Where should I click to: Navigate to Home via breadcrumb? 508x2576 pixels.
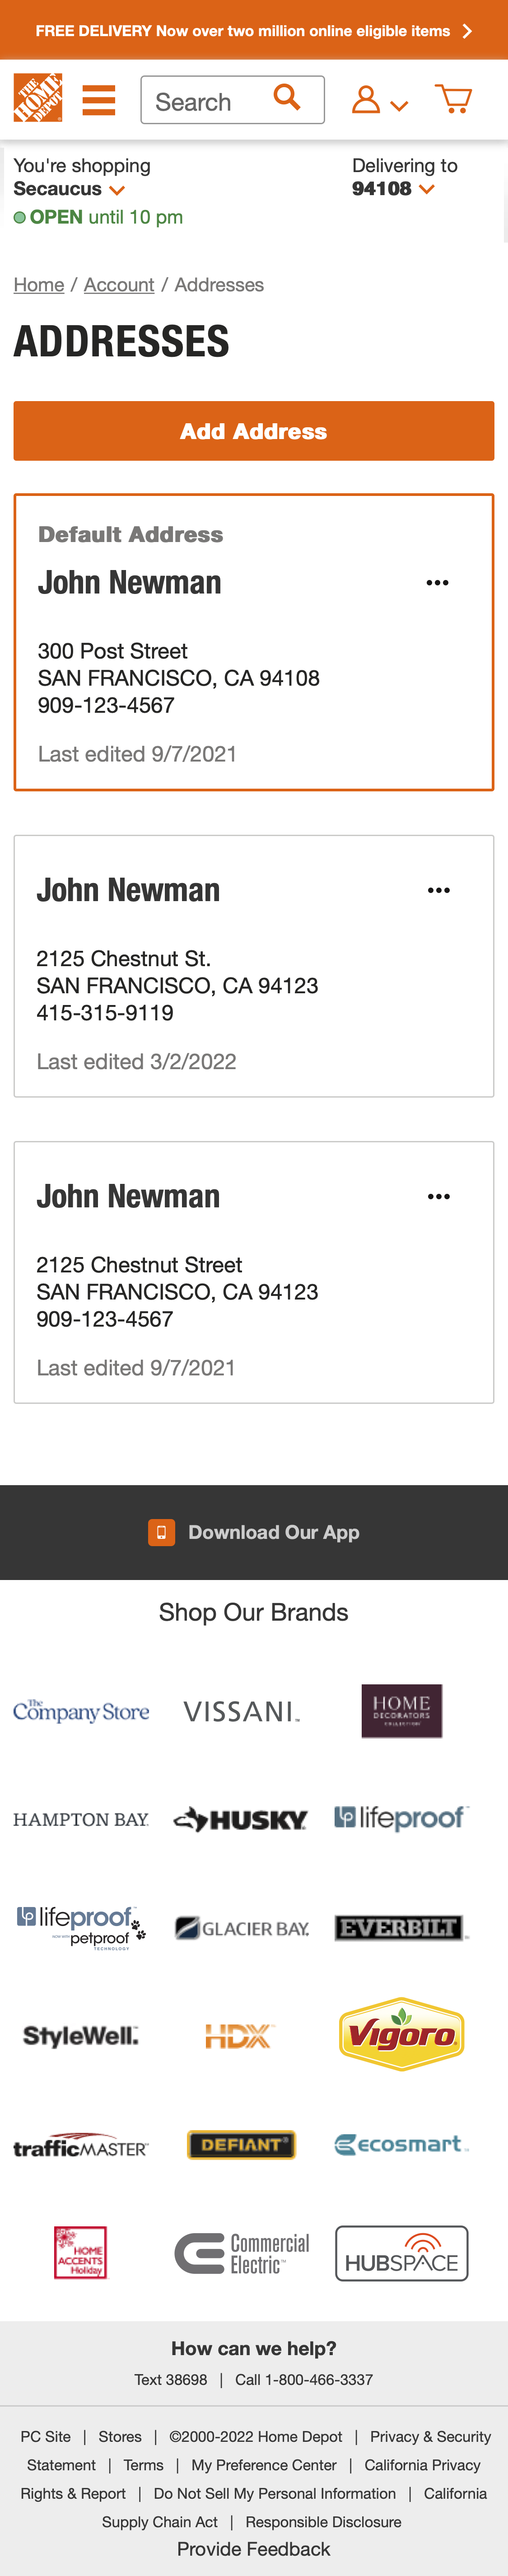click(x=38, y=285)
